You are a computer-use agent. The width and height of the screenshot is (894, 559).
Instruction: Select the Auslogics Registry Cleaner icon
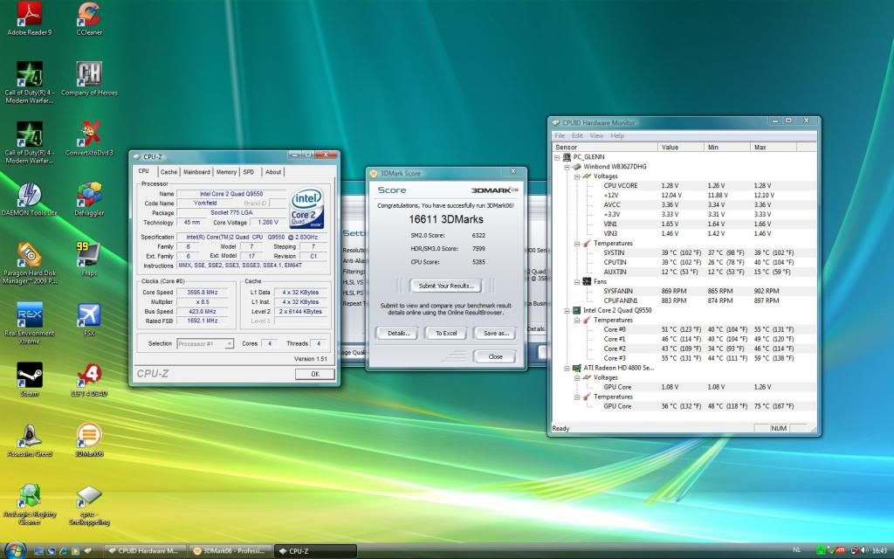29,504
